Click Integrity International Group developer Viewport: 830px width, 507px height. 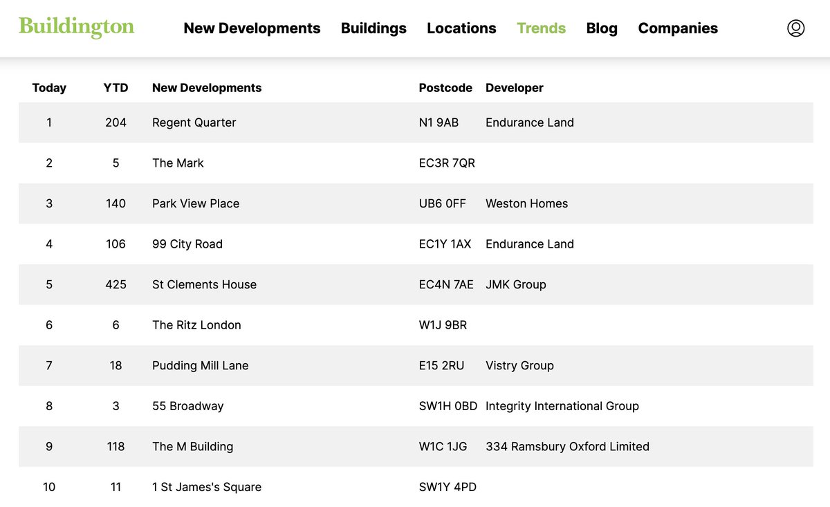[x=562, y=406]
